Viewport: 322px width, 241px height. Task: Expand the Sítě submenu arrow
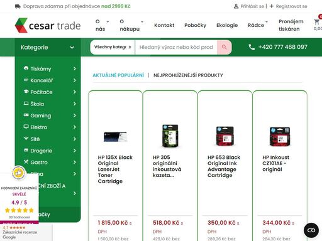(75, 139)
